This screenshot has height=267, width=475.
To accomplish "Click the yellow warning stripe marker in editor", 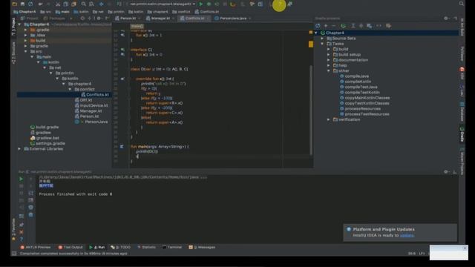I will (x=311, y=44).
